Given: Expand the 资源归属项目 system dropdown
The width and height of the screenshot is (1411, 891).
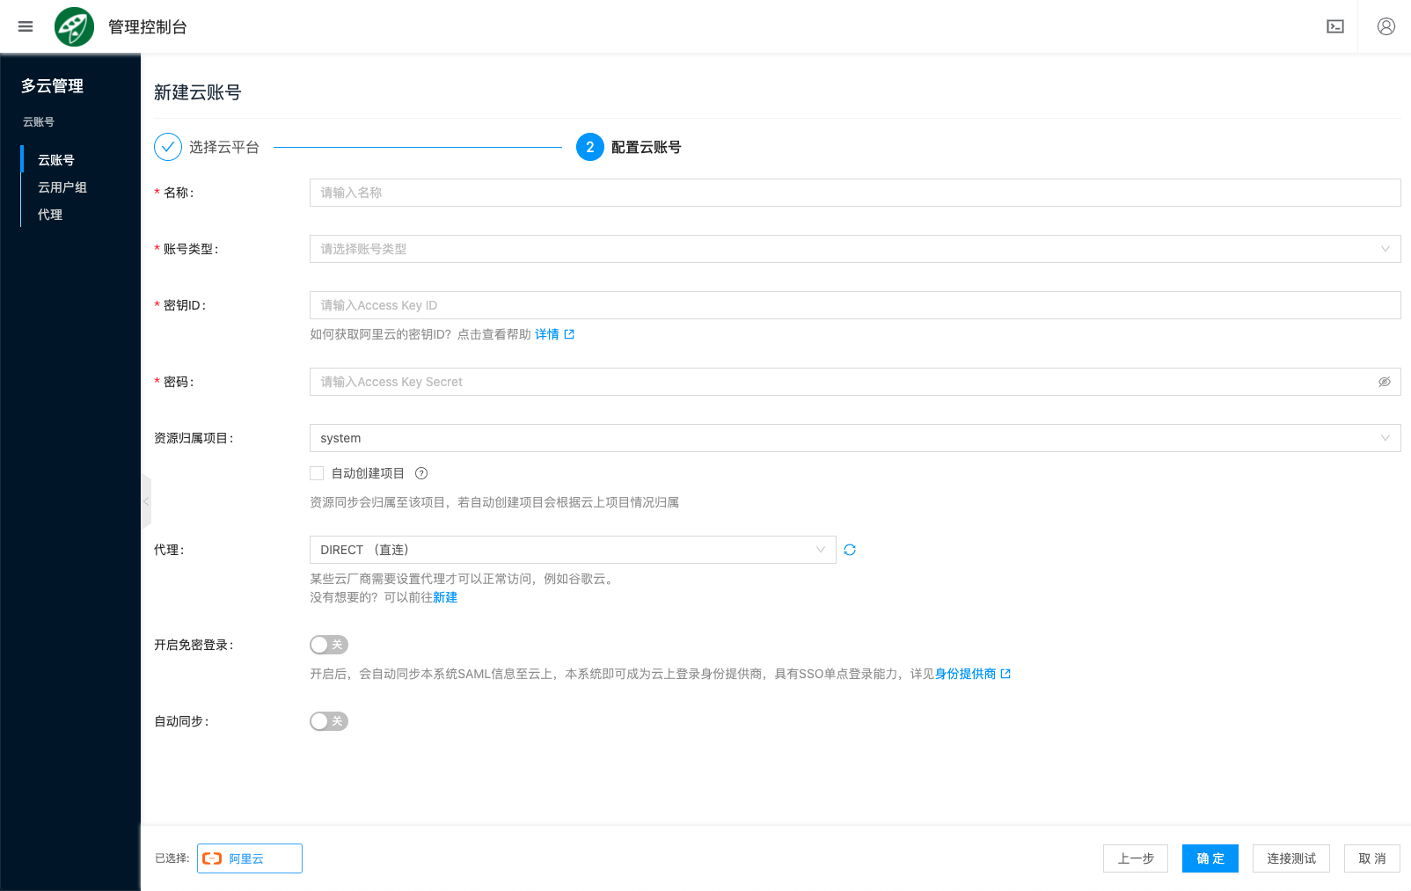Looking at the screenshot, I should coord(853,438).
